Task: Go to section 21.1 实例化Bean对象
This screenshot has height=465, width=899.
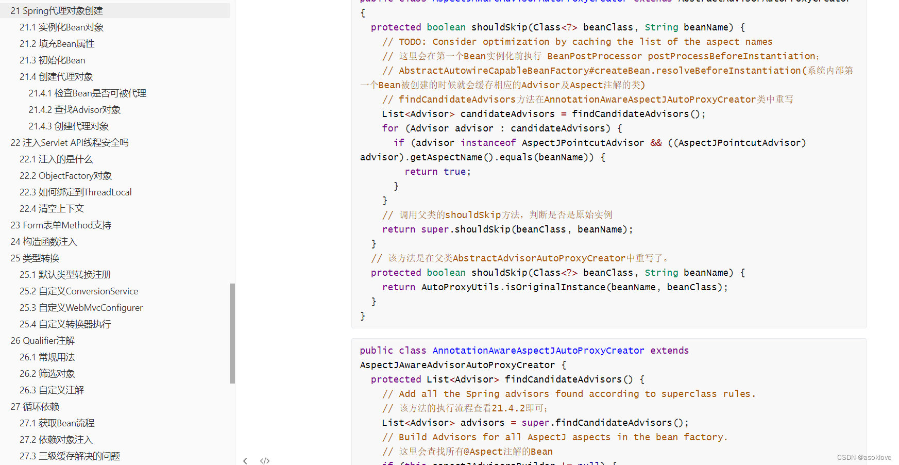Action: pos(62,27)
